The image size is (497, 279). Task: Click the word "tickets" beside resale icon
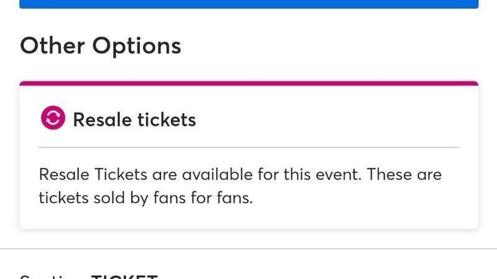click(166, 119)
